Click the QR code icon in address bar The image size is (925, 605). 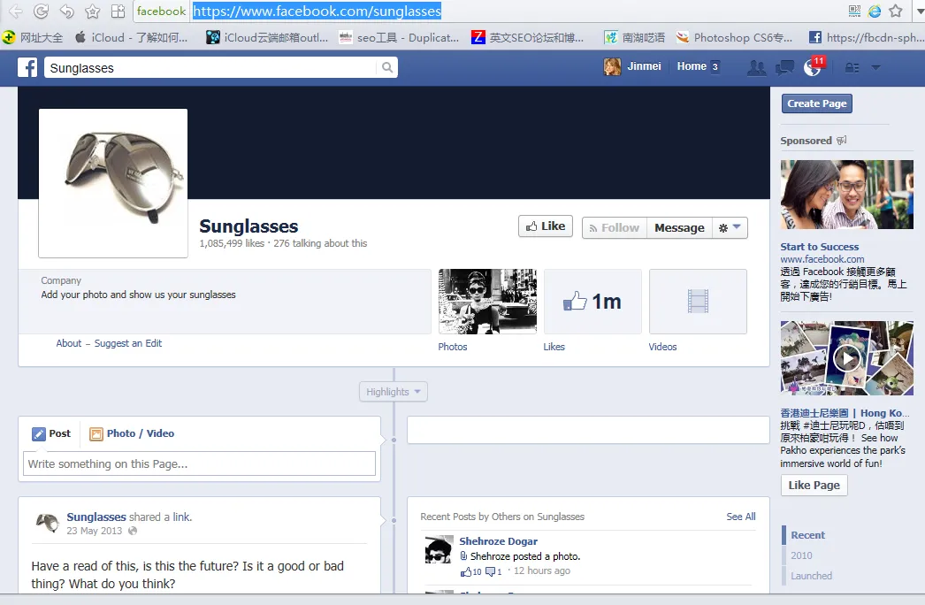coord(854,11)
